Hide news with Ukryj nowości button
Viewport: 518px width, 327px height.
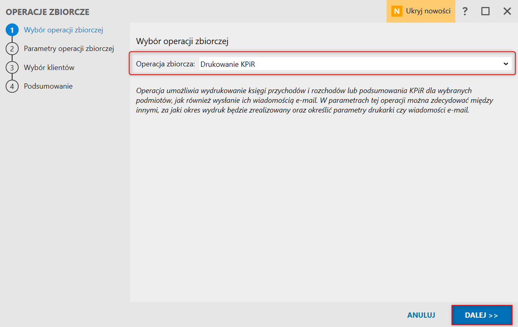click(x=421, y=11)
